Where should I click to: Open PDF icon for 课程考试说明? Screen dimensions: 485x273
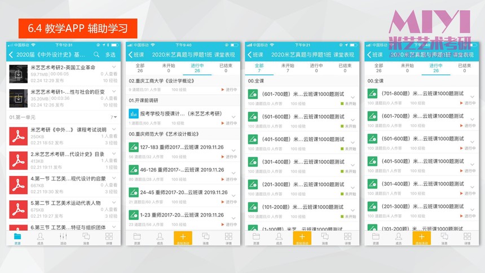tap(18, 136)
